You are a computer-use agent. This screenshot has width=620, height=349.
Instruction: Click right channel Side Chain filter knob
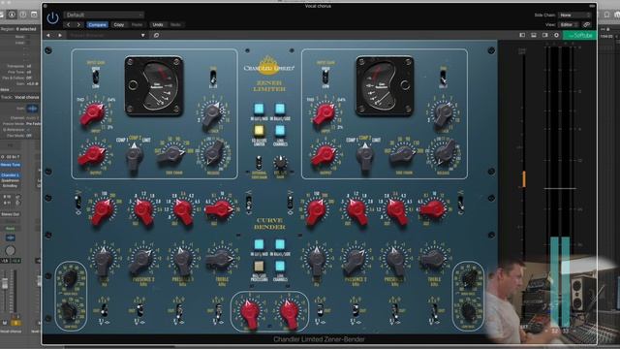point(403,155)
